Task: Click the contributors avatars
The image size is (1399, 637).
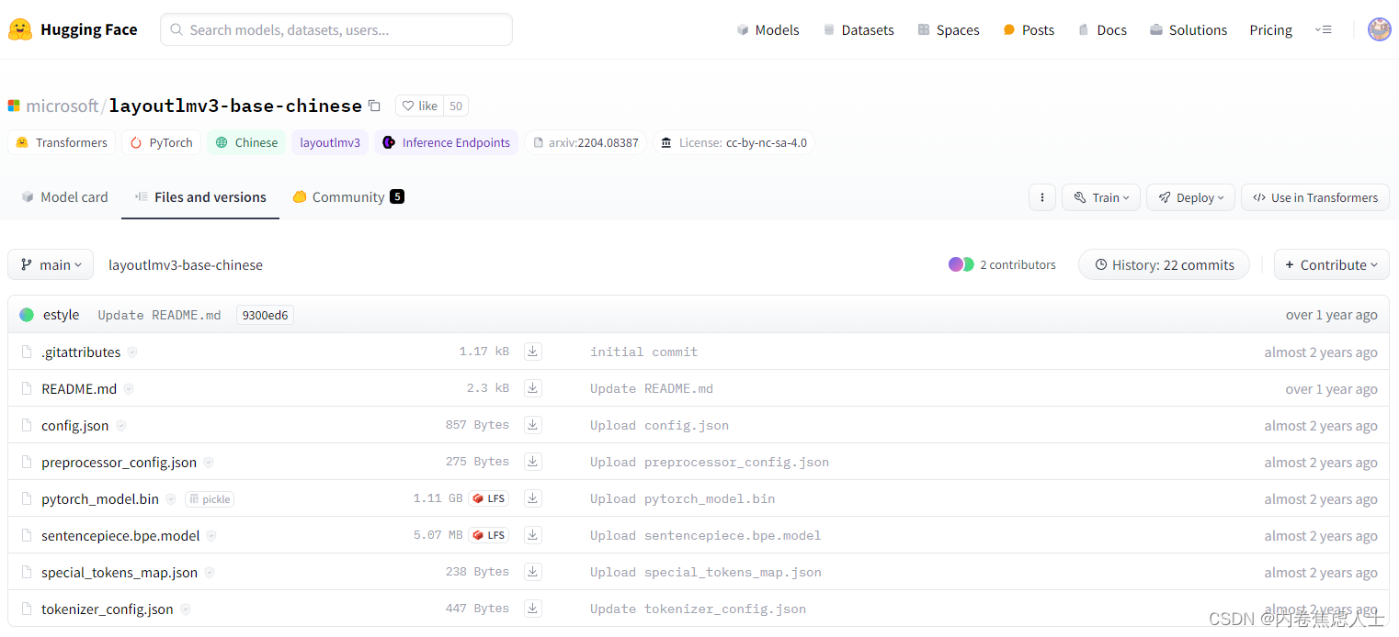Action: pos(961,264)
